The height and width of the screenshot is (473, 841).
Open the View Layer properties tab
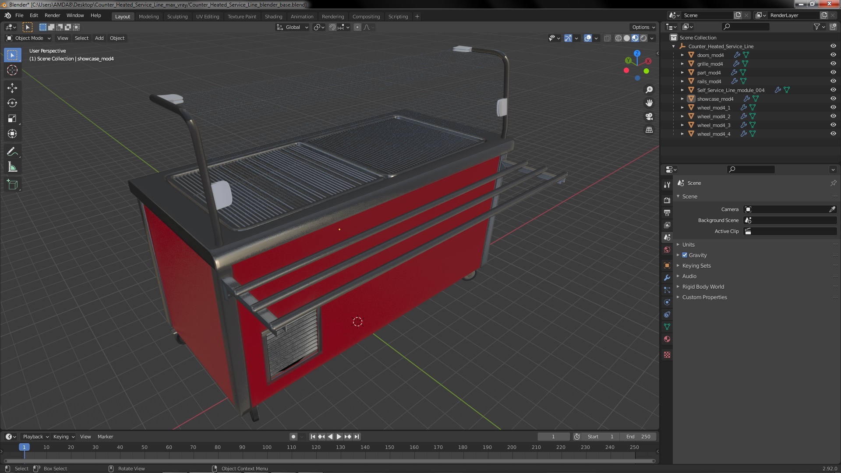[x=667, y=225]
